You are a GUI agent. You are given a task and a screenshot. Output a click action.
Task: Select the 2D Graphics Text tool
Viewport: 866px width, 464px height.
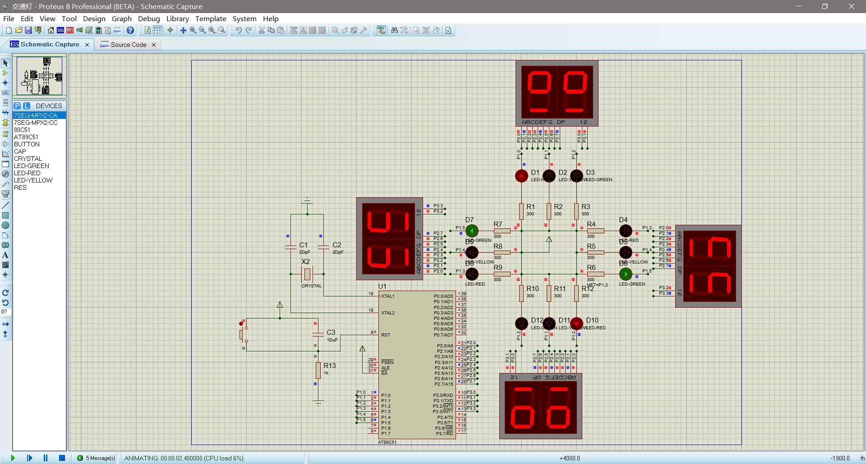5,255
